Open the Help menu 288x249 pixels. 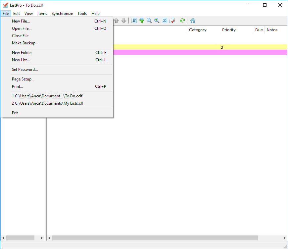point(95,14)
